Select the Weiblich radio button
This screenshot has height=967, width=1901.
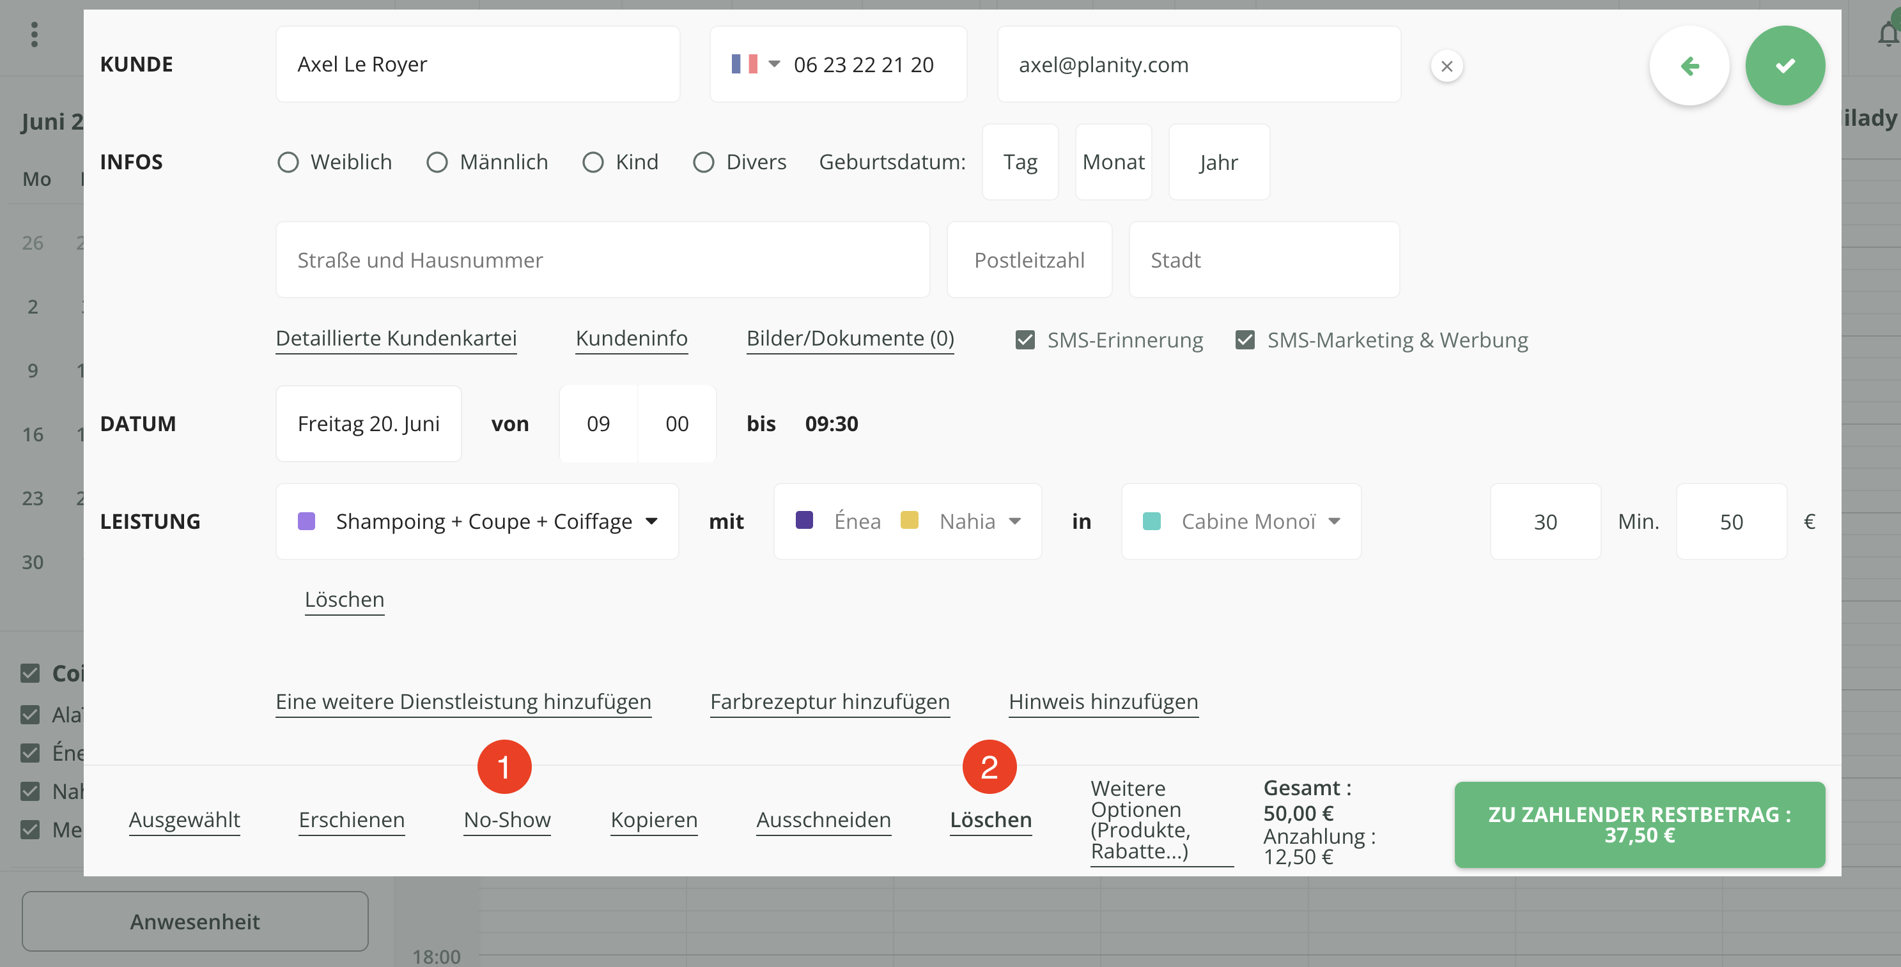coord(288,162)
